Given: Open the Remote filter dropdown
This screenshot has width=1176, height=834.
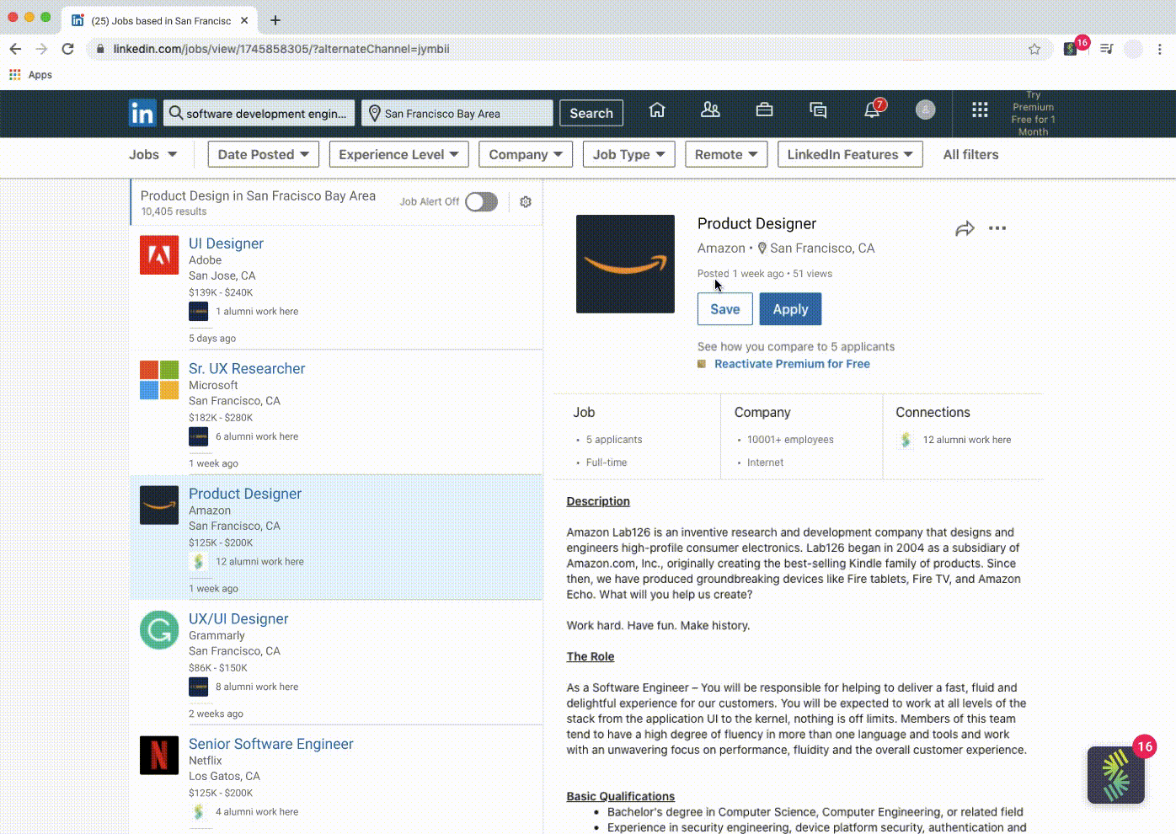Looking at the screenshot, I should 726,154.
